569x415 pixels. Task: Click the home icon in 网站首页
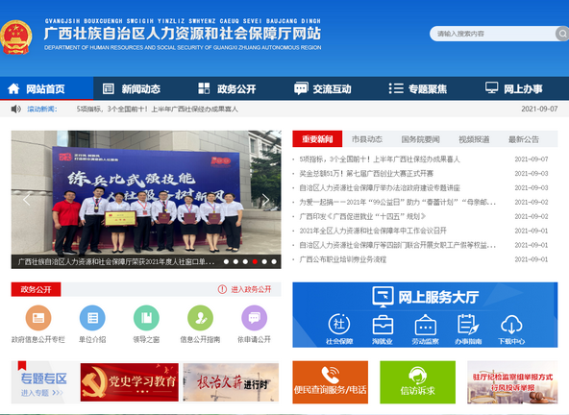pyautogui.click(x=13, y=88)
